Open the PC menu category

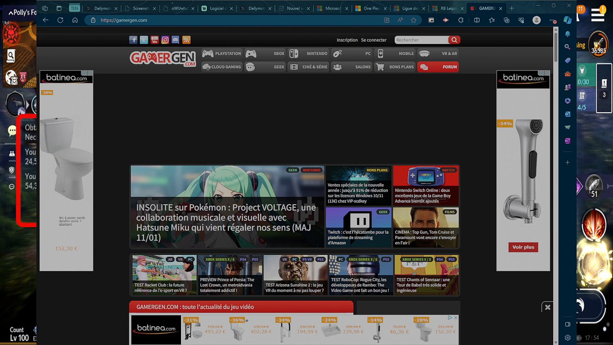(x=352, y=54)
